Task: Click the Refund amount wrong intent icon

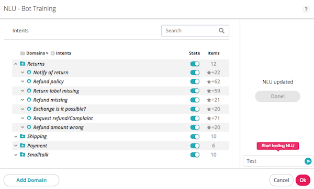Action: 29,127
